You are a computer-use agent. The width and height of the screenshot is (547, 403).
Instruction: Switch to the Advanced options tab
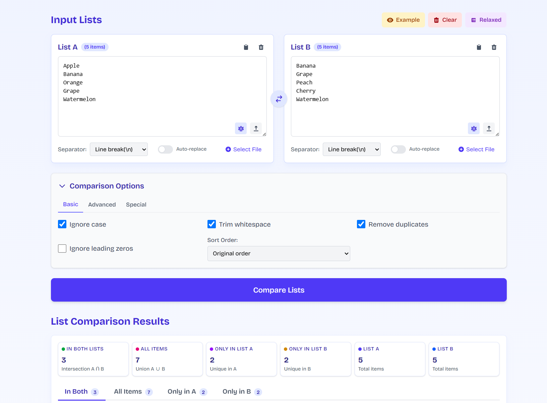[102, 205]
